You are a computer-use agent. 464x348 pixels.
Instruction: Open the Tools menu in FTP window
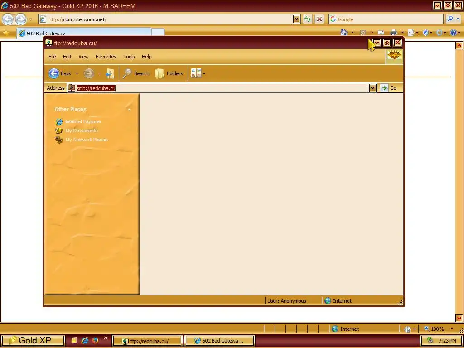129,57
